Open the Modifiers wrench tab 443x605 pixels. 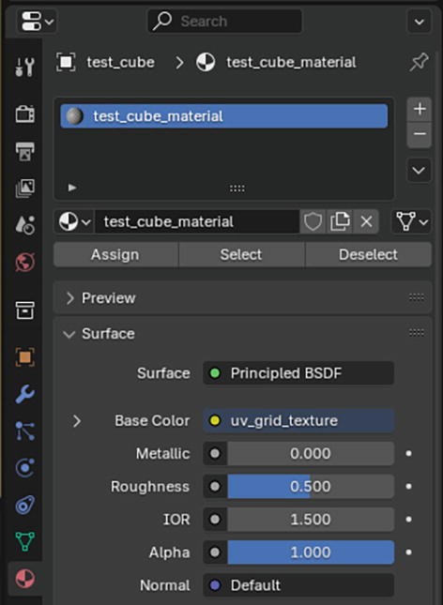24,394
